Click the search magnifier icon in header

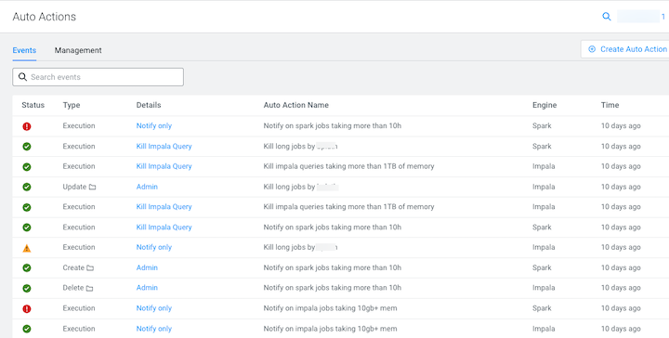[606, 17]
